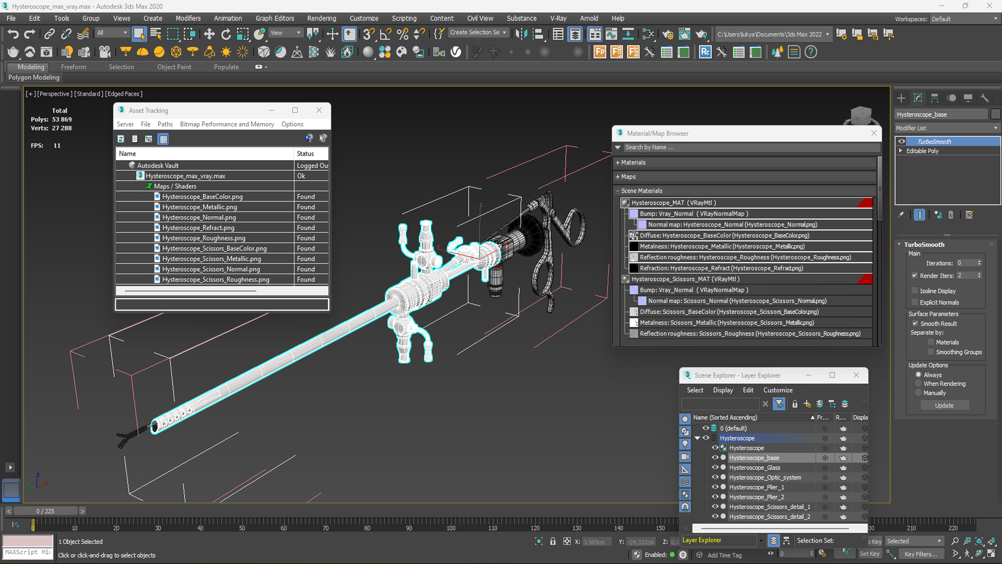The image size is (1002, 564).
Task: Open the Rendering menu
Action: click(x=321, y=18)
